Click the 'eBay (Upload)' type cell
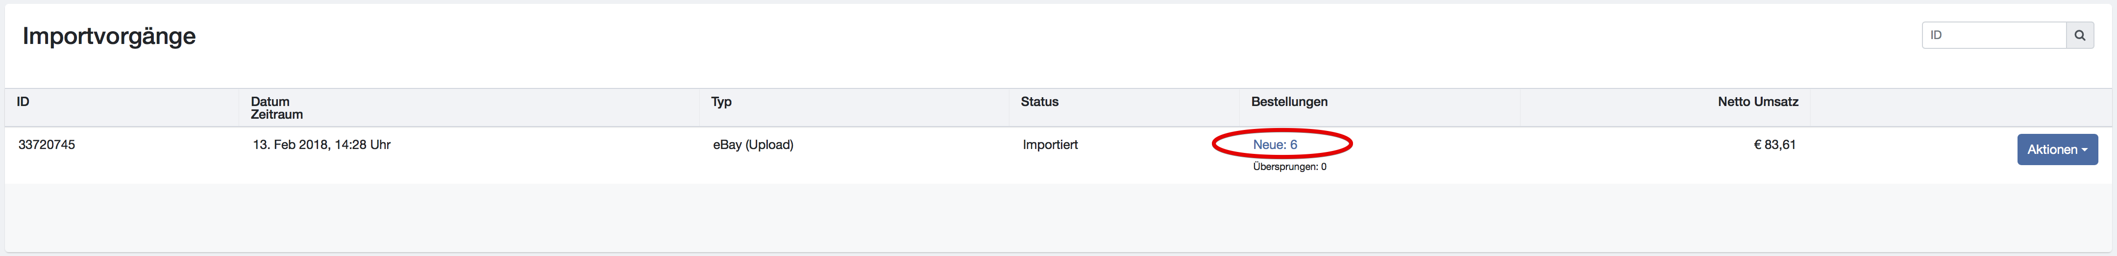 coord(753,145)
